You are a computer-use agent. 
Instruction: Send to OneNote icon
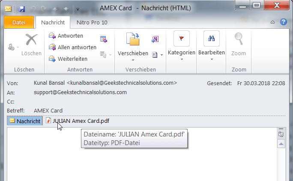[x=155, y=39]
